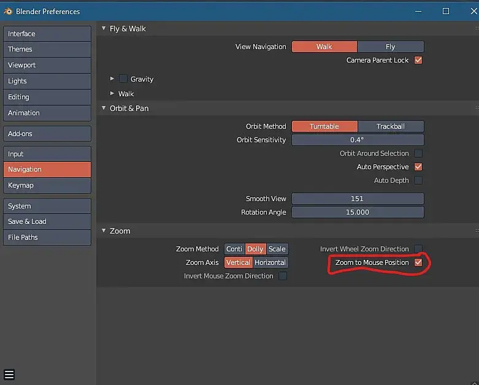This screenshot has width=479, height=385.
Task: Click the Orbit & Pan panel grip icon
Action: click(477, 108)
